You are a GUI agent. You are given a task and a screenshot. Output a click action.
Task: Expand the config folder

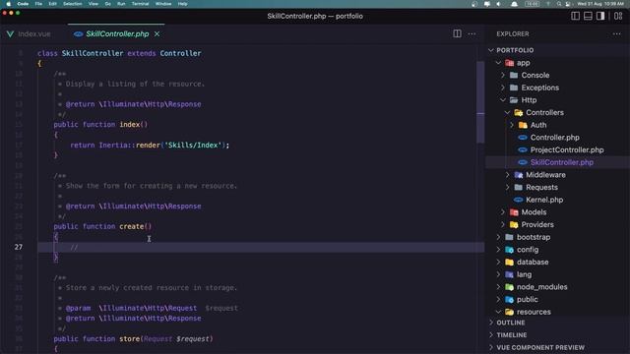(x=498, y=250)
